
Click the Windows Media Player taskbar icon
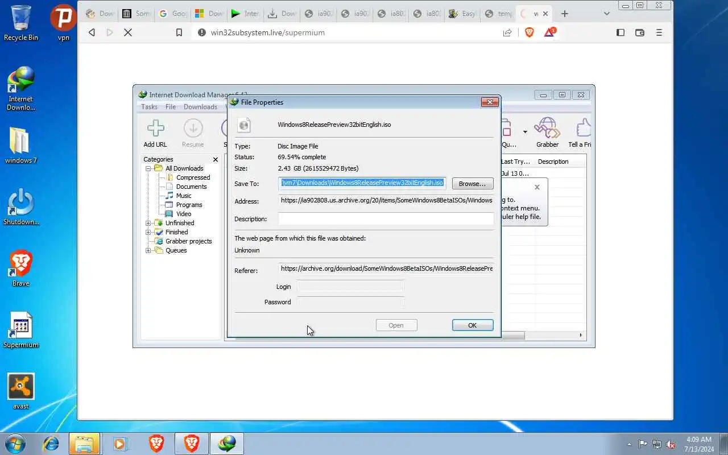point(119,444)
